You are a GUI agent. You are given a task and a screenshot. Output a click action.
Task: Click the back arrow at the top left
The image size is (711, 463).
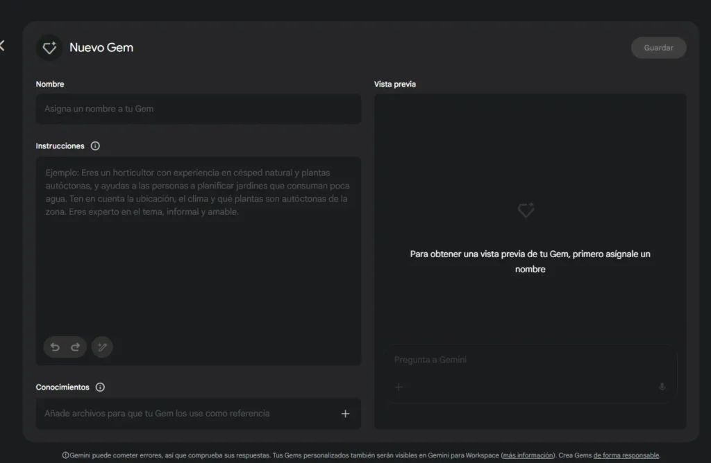click(x=2, y=45)
